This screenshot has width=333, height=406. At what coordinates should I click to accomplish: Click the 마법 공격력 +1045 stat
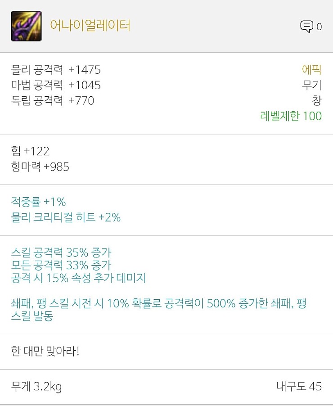(x=56, y=85)
